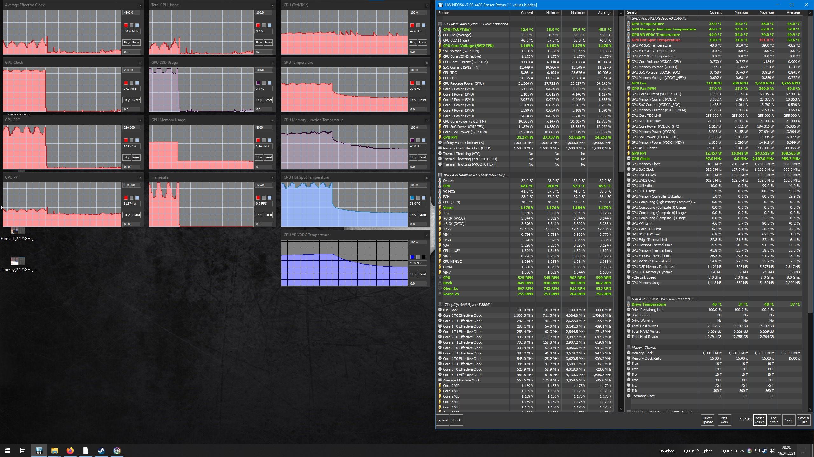
Task: Show hidden system tray icons
Action: coord(742,451)
